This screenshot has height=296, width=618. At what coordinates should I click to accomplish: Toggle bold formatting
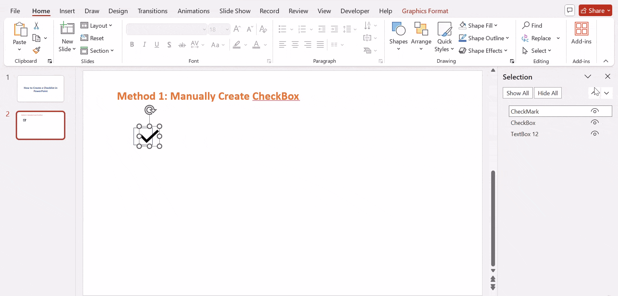tap(132, 44)
